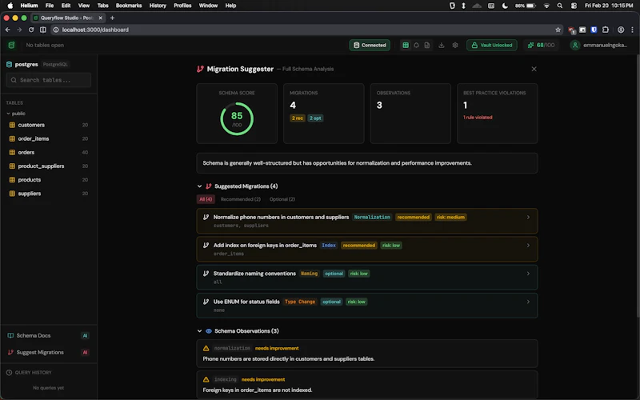
Task: Click the Index tag badge
Action: (329, 246)
